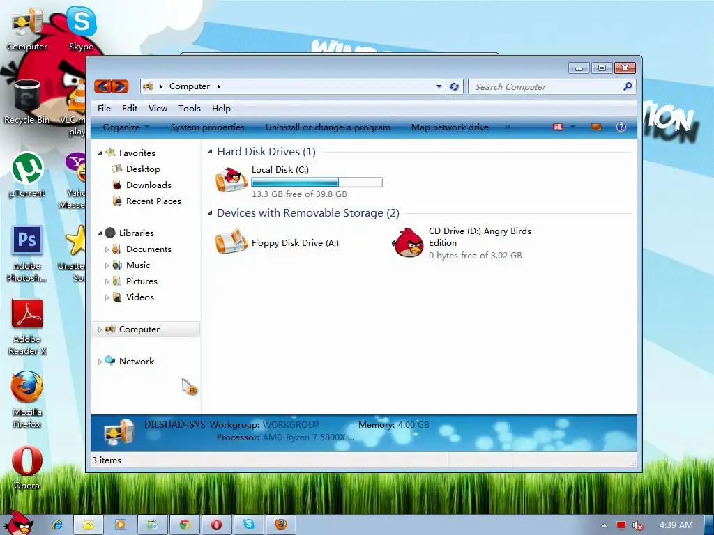This screenshot has height=535, width=714.
Task: Expand the Computer tree node
Action: 100,329
